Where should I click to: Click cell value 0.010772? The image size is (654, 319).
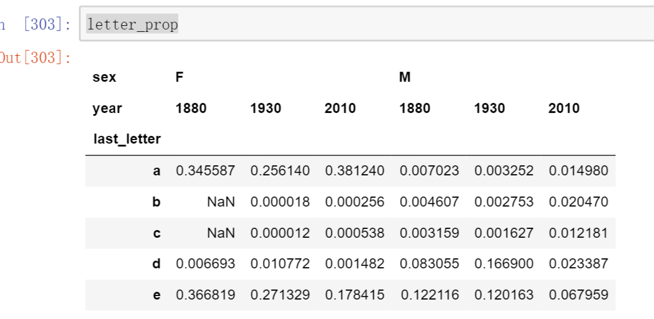coord(280,264)
